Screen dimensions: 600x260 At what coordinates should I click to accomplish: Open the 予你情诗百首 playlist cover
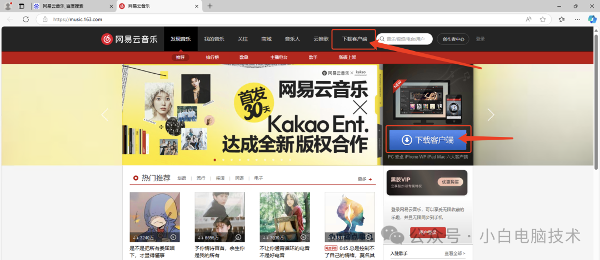(x=219, y=217)
